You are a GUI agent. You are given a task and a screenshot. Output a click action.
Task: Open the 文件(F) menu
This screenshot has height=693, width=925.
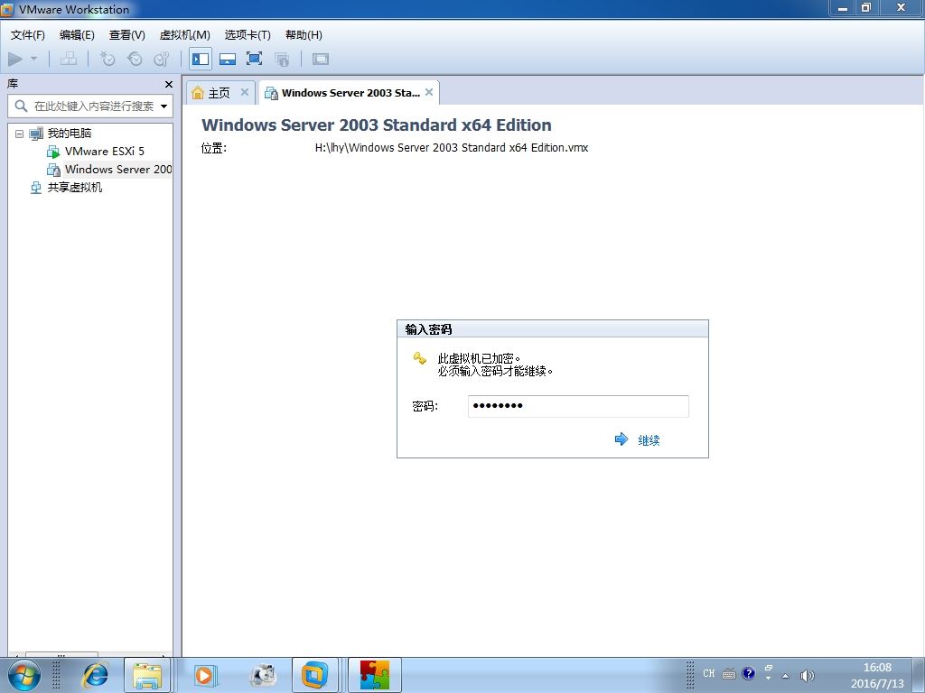click(x=28, y=35)
